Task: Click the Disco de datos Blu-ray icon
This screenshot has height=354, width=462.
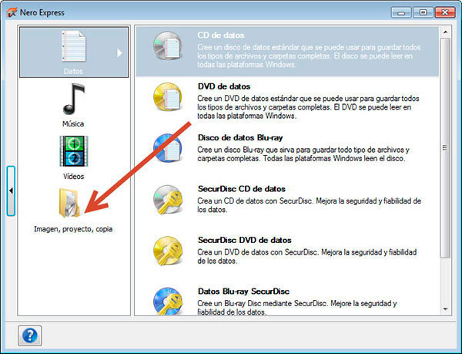Action: pyautogui.click(x=167, y=148)
